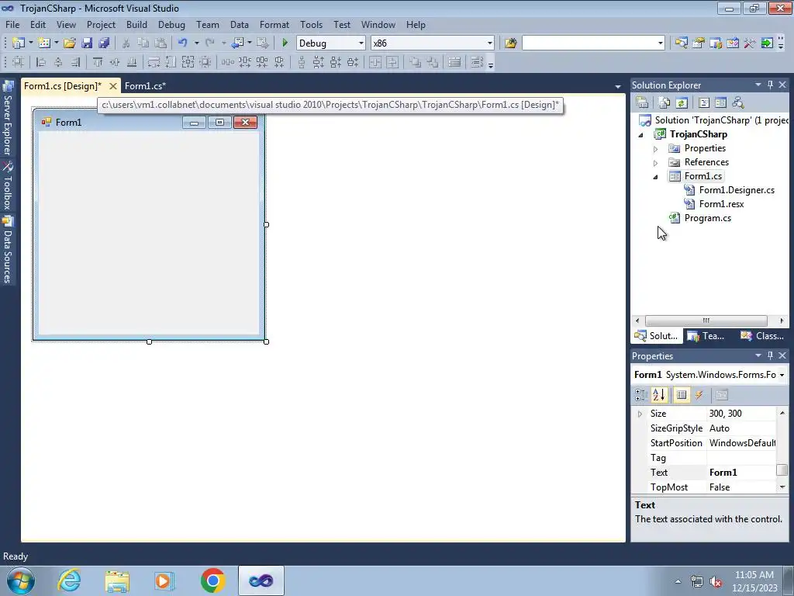Switch Properties panel to Properties view button
Screen dimensions: 794x596
click(682, 395)
